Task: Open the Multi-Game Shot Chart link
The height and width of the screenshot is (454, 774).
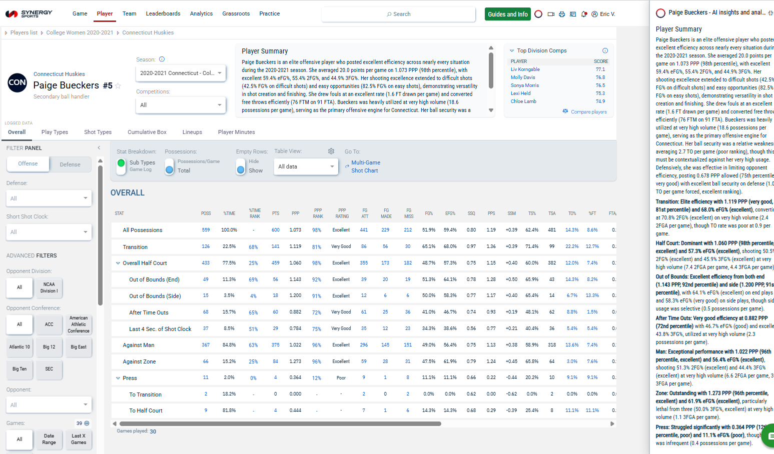Action: tap(366, 166)
